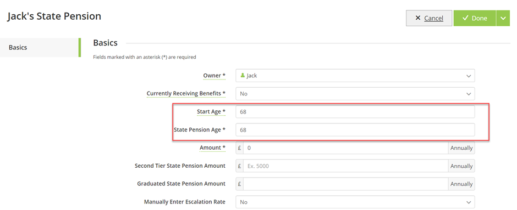Click the Start Age label
The height and width of the screenshot is (210, 517).
coord(211,112)
